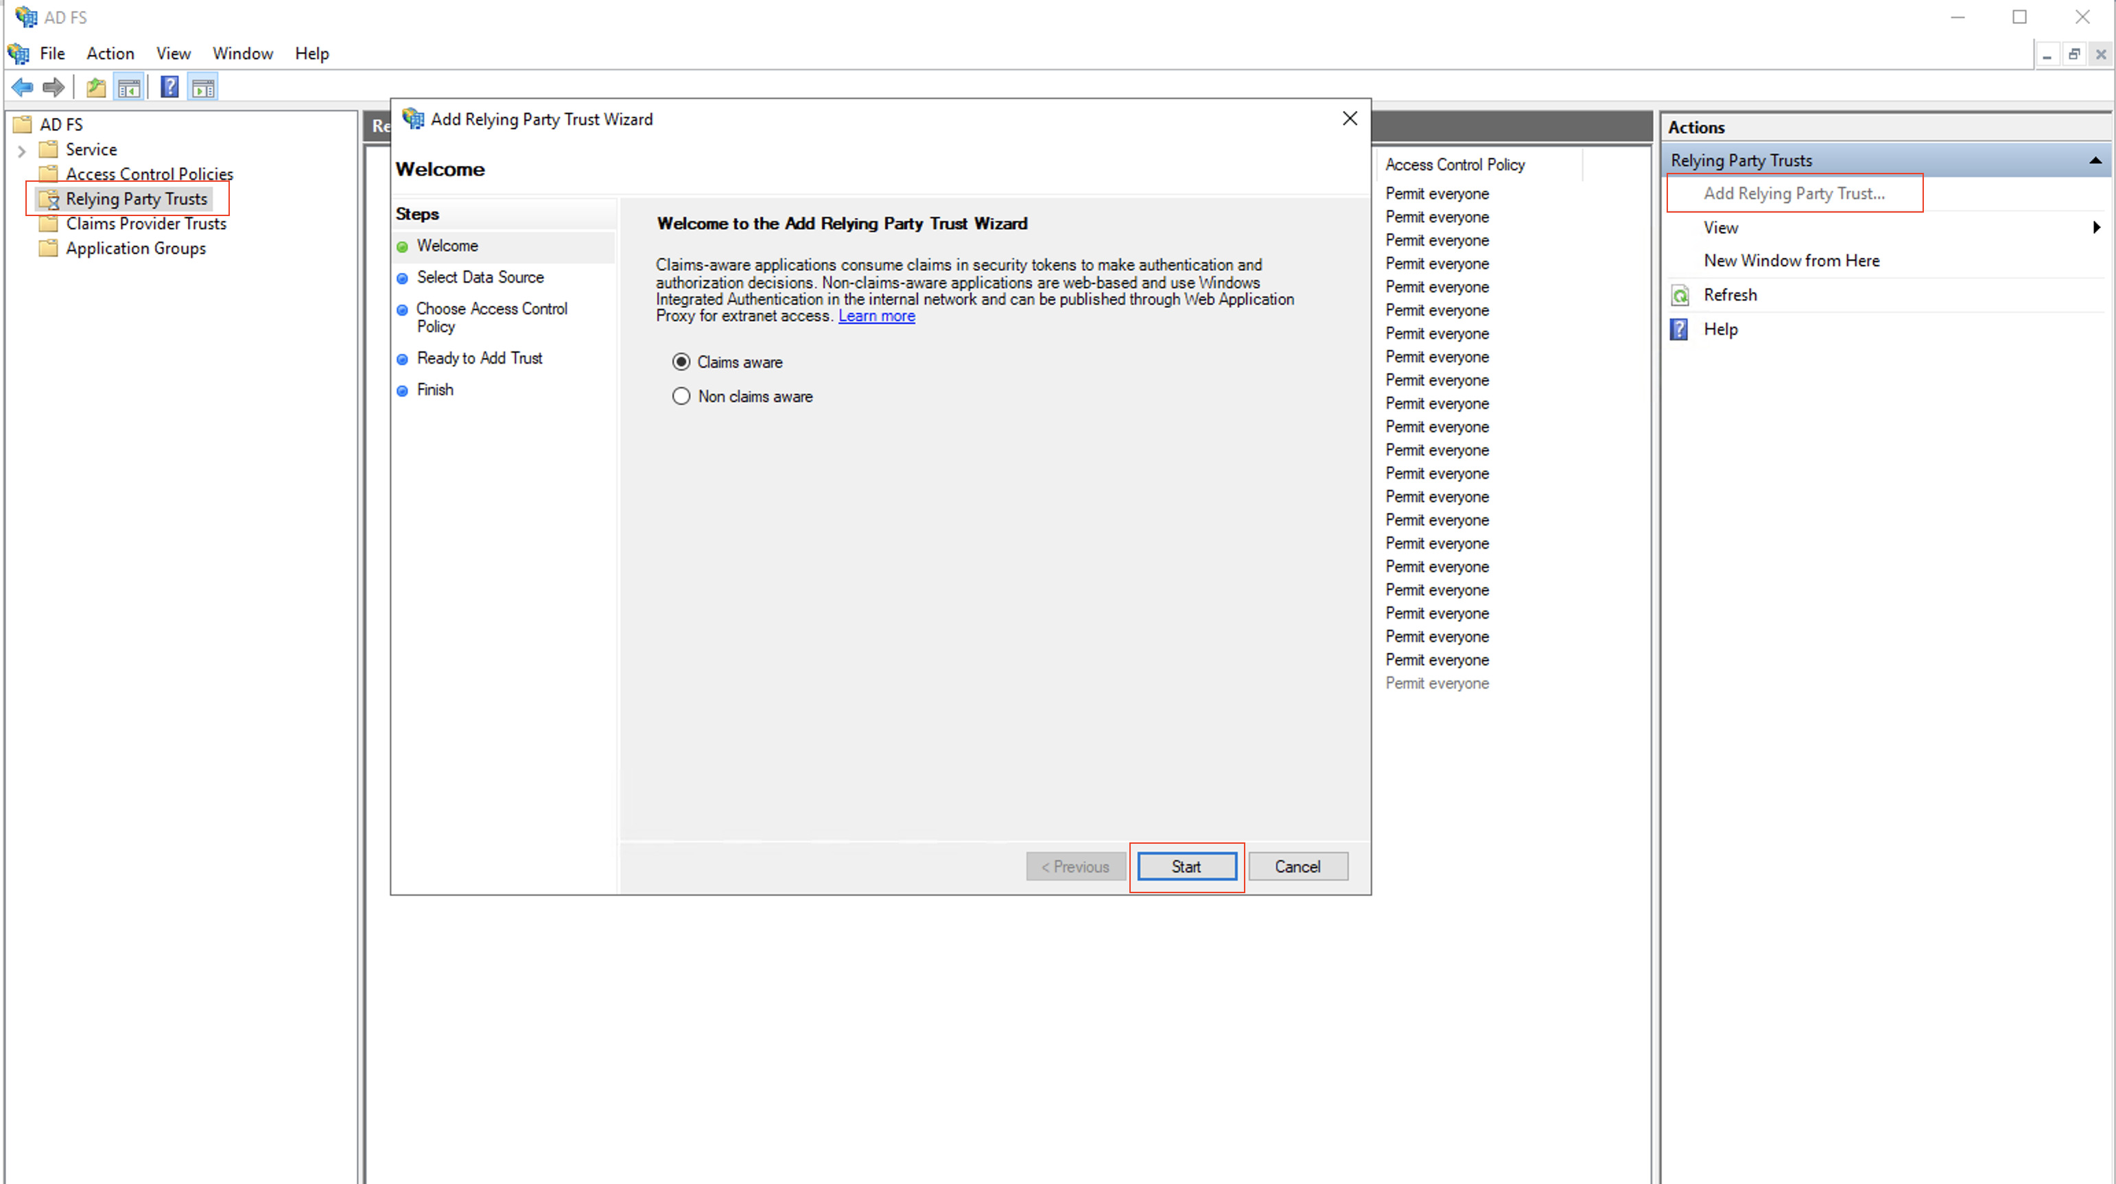Click the Welcome step in Steps list
This screenshot has width=2116, height=1184.
point(447,246)
